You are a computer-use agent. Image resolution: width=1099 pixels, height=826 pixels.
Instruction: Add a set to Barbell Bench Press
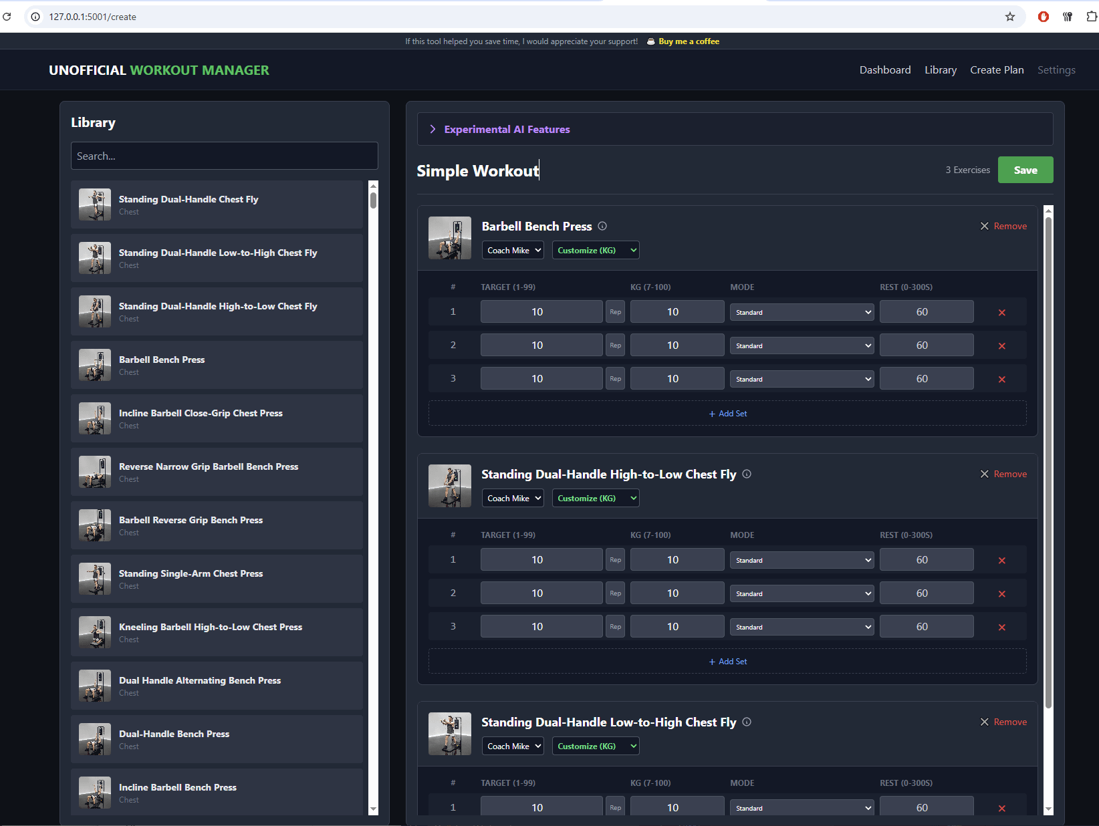pos(727,414)
